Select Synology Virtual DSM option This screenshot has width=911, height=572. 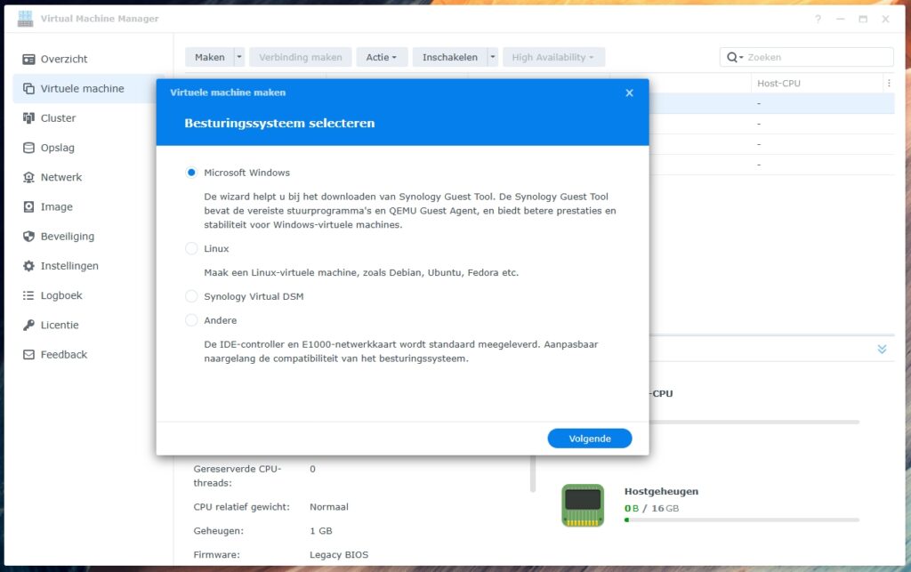coord(191,296)
